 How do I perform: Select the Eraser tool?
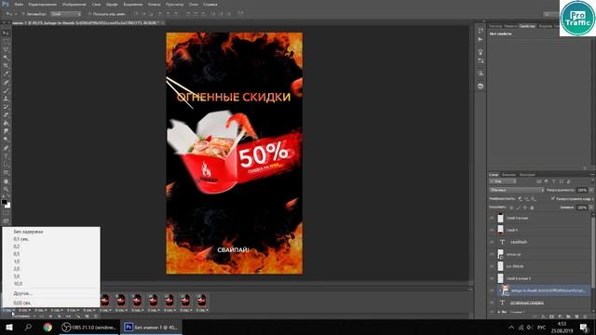(6, 114)
